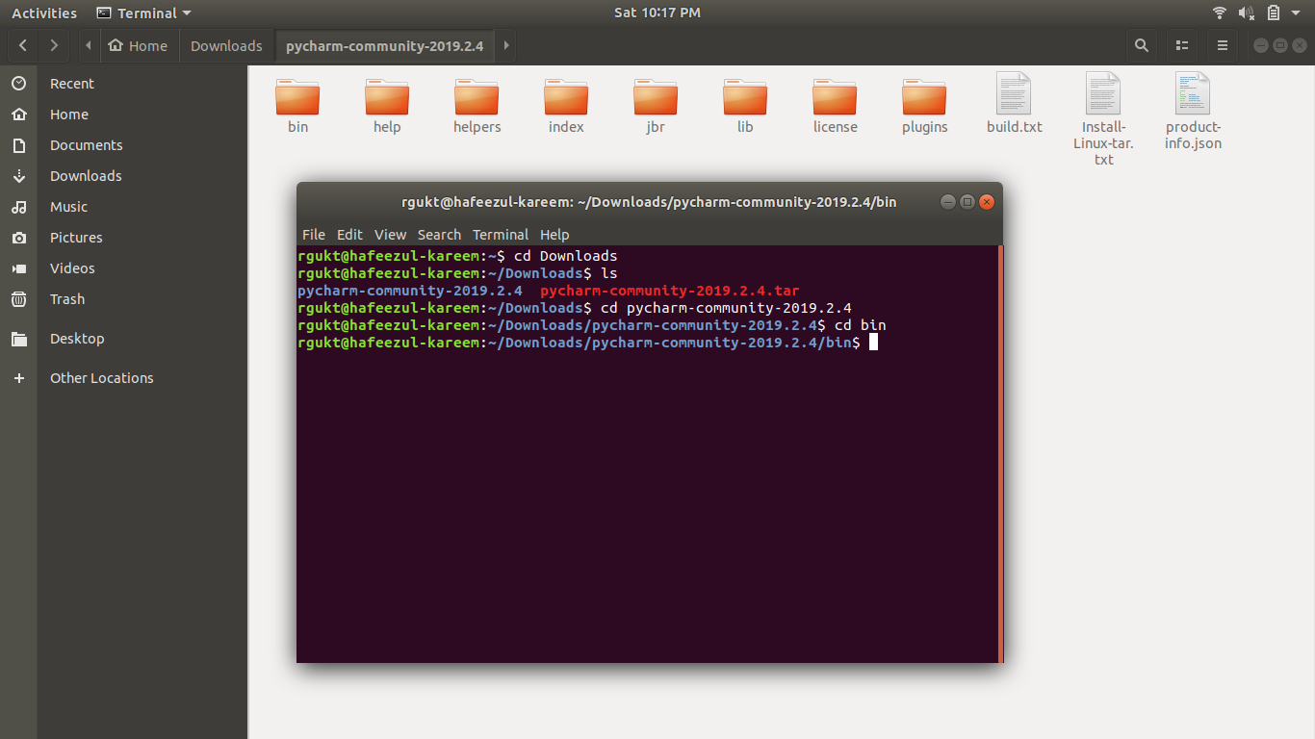Open Recent in the sidebar

click(x=123, y=84)
